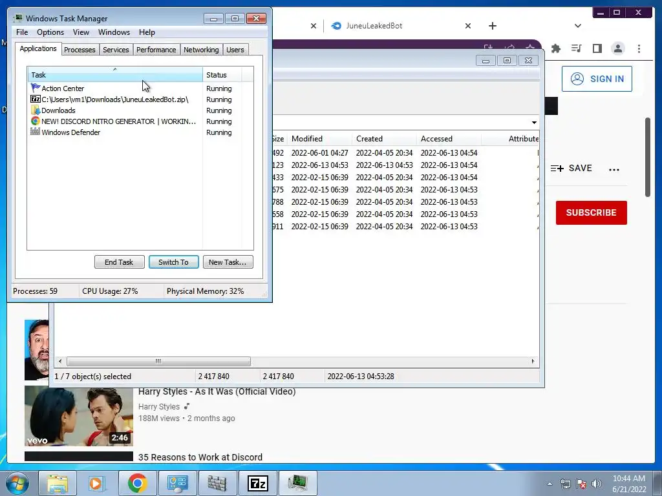Switch to the 7-Zip taskbar button
662x496 pixels.
tap(257, 483)
